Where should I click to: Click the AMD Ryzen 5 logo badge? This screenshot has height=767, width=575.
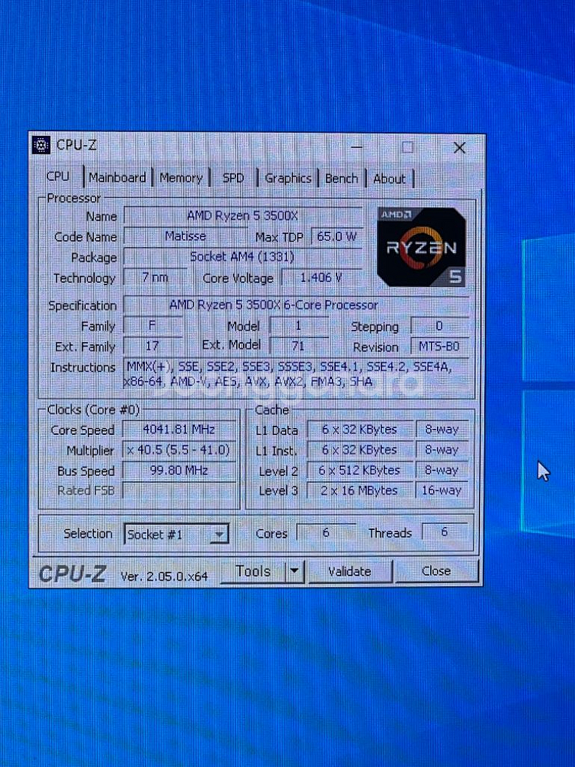point(422,247)
